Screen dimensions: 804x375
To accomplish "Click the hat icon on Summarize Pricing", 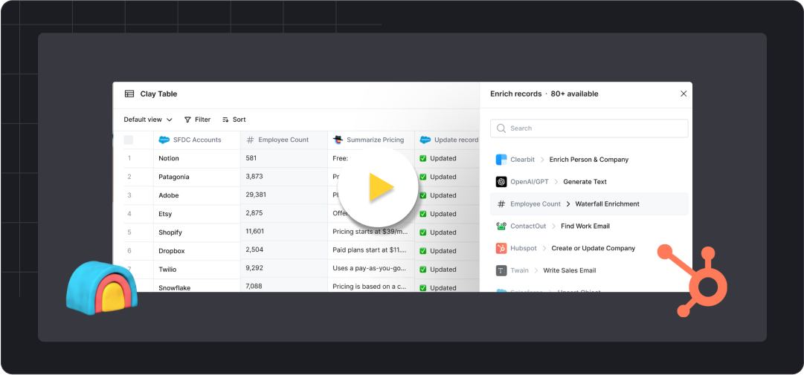I will tap(338, 139).
